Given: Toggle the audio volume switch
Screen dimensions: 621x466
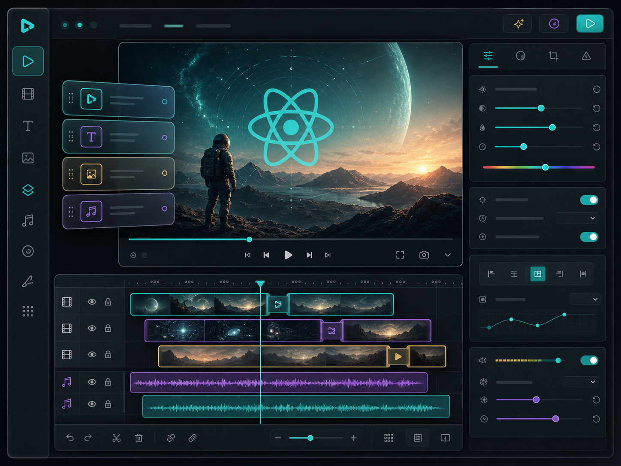Looking at the screenshot, I should coord(589,360).
